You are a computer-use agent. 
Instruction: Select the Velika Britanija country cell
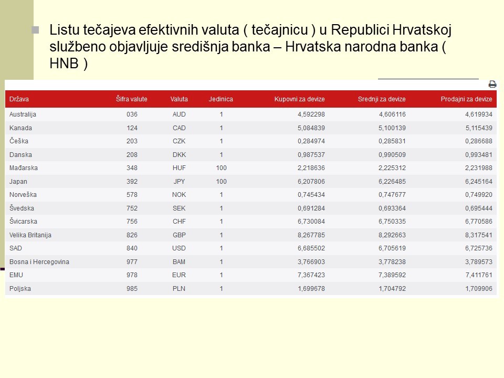(x=30, y=235)
